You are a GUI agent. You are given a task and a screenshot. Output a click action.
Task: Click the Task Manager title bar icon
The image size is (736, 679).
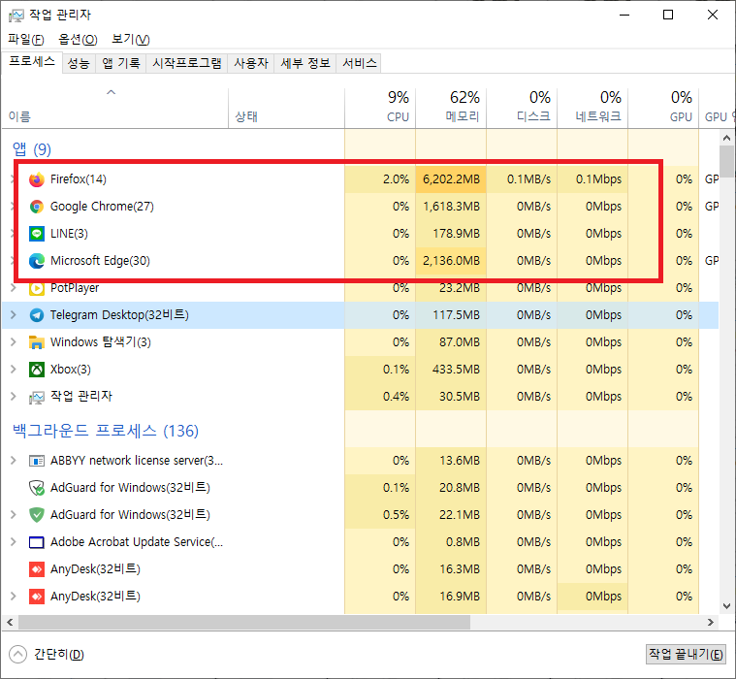click(x=16, y=16)
